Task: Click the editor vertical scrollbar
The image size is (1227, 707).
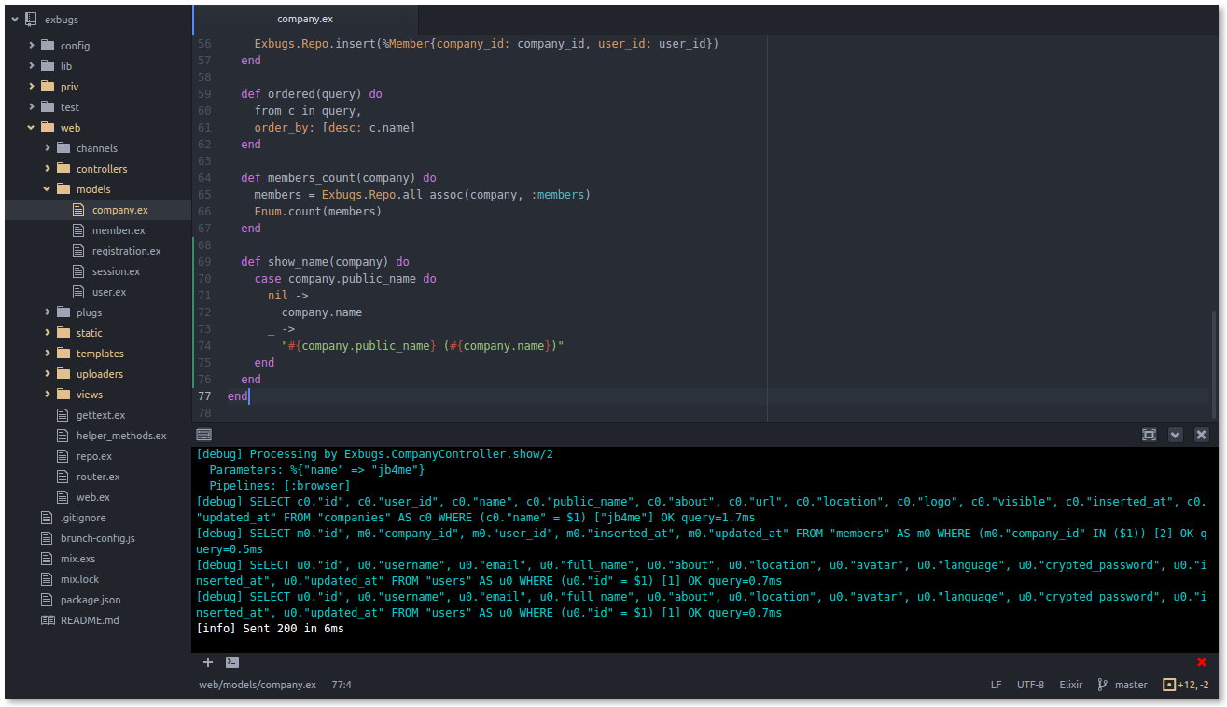Action: coord(1214,365)
